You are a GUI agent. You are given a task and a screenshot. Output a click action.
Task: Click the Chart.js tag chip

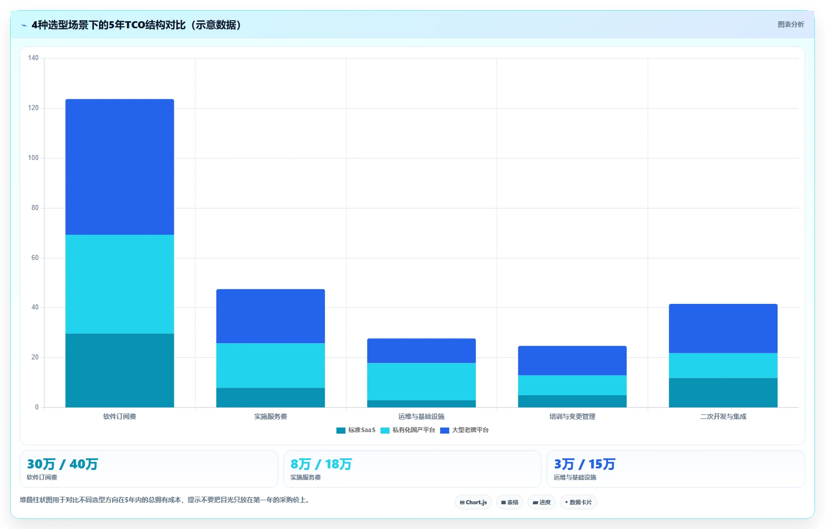[x=473, y=502]
